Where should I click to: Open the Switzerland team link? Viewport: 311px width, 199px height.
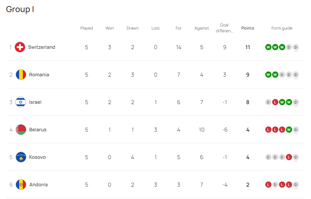(x=42, y=47)
